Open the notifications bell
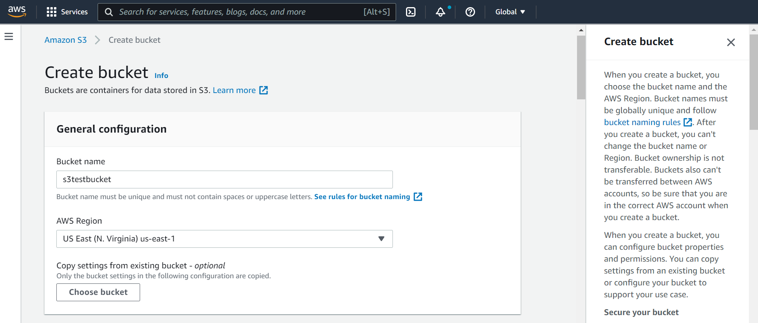 pyautogui.click(x=441, y=12)
